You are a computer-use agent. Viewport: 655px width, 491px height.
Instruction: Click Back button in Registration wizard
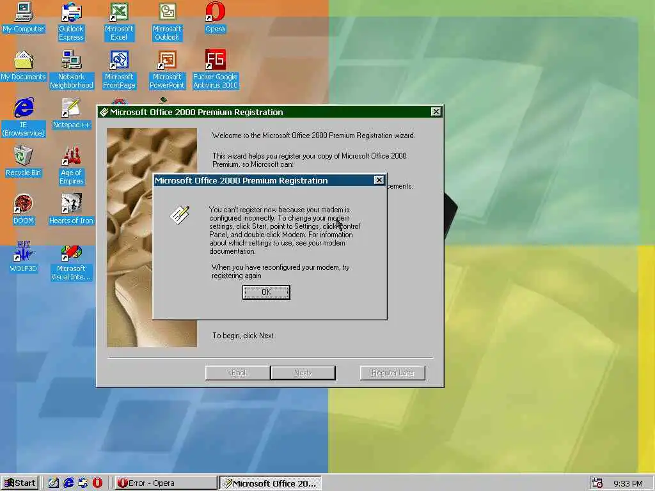tap(237, 373)
